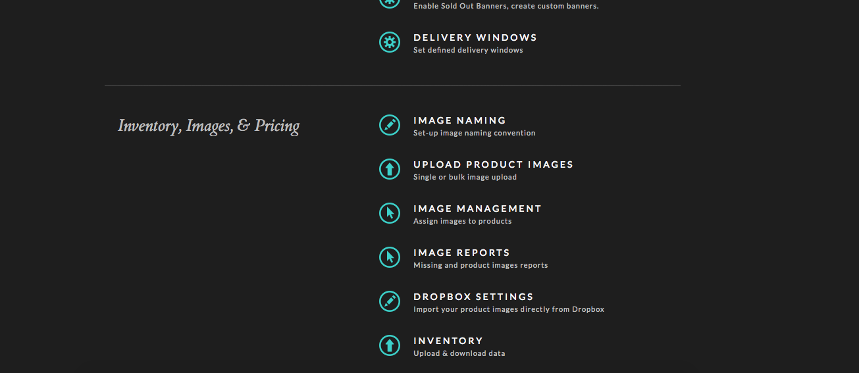The image size is (859, 373).
Task: Open the Inventory link
Action: click(448, 341)
